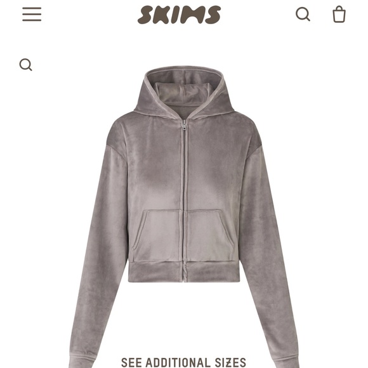The height and width of the screenshot is (368, 368).
Task: Expand the main menu with three-line icon
Action: tap(32, 14)
